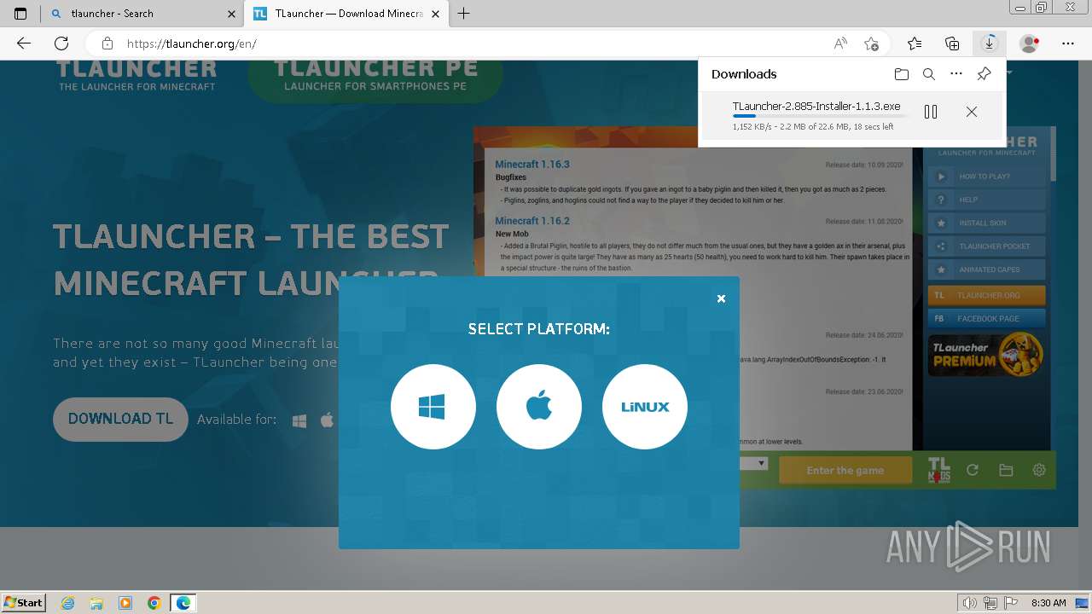Click the TL Mods icon

coord(938,470)
